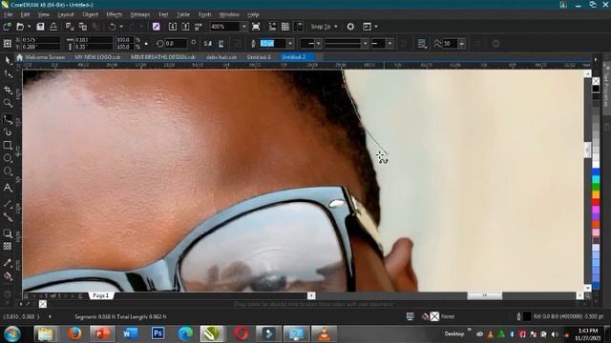Open Firefox from the taskbar
Viewport: 611px width, 343px height.
74,333
